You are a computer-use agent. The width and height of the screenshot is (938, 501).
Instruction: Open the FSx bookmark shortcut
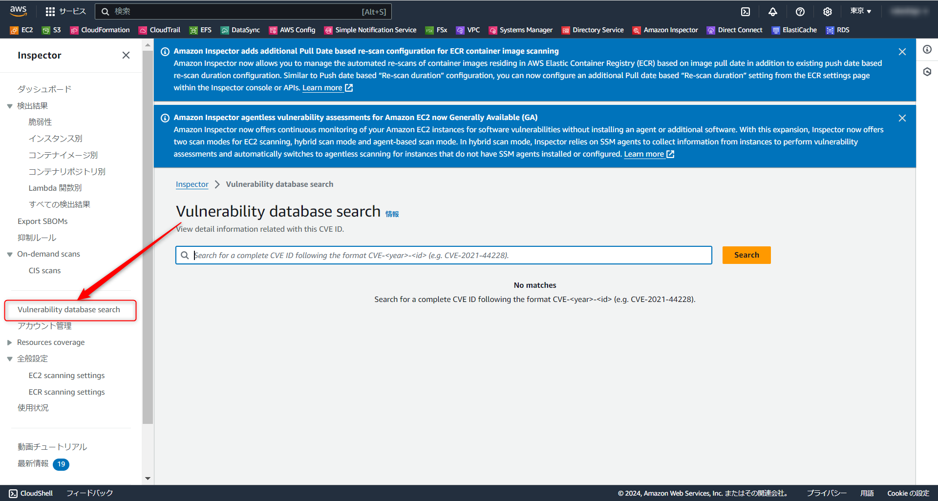pyautogui.click(x=436, y=30)
